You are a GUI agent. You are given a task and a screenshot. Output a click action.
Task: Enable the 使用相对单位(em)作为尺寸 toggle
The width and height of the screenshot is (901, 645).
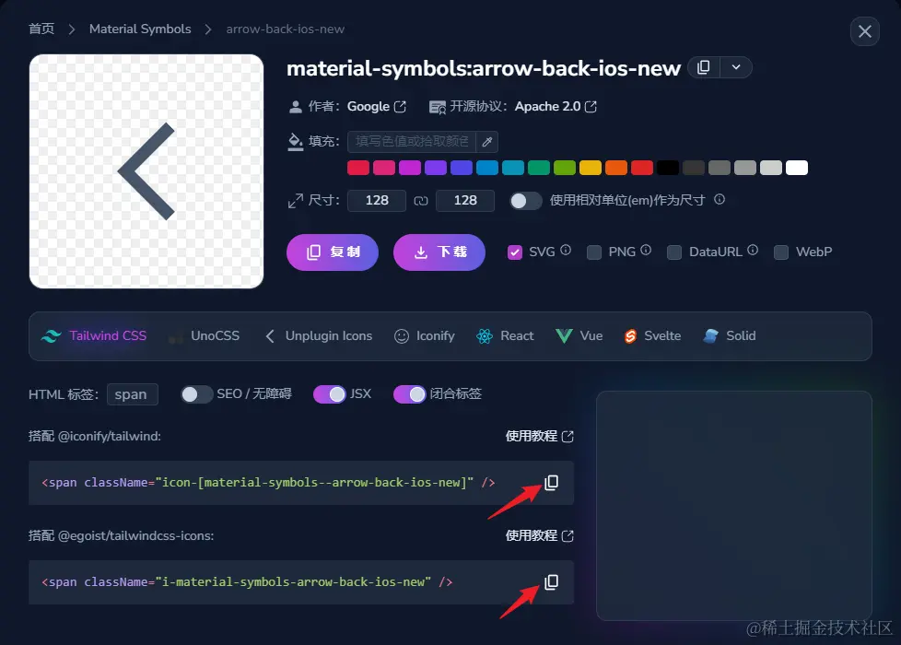click(x=524, y=200)
